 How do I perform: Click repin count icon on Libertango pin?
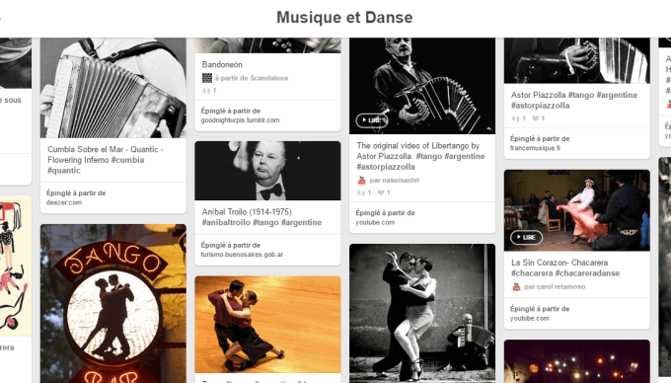[x=361, y=192]
